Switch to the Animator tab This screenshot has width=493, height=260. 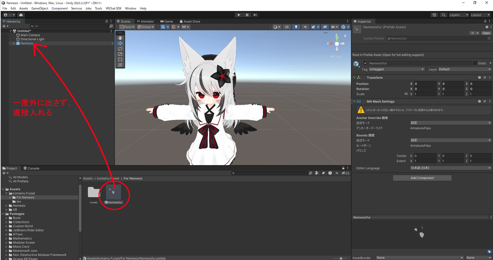145,21
